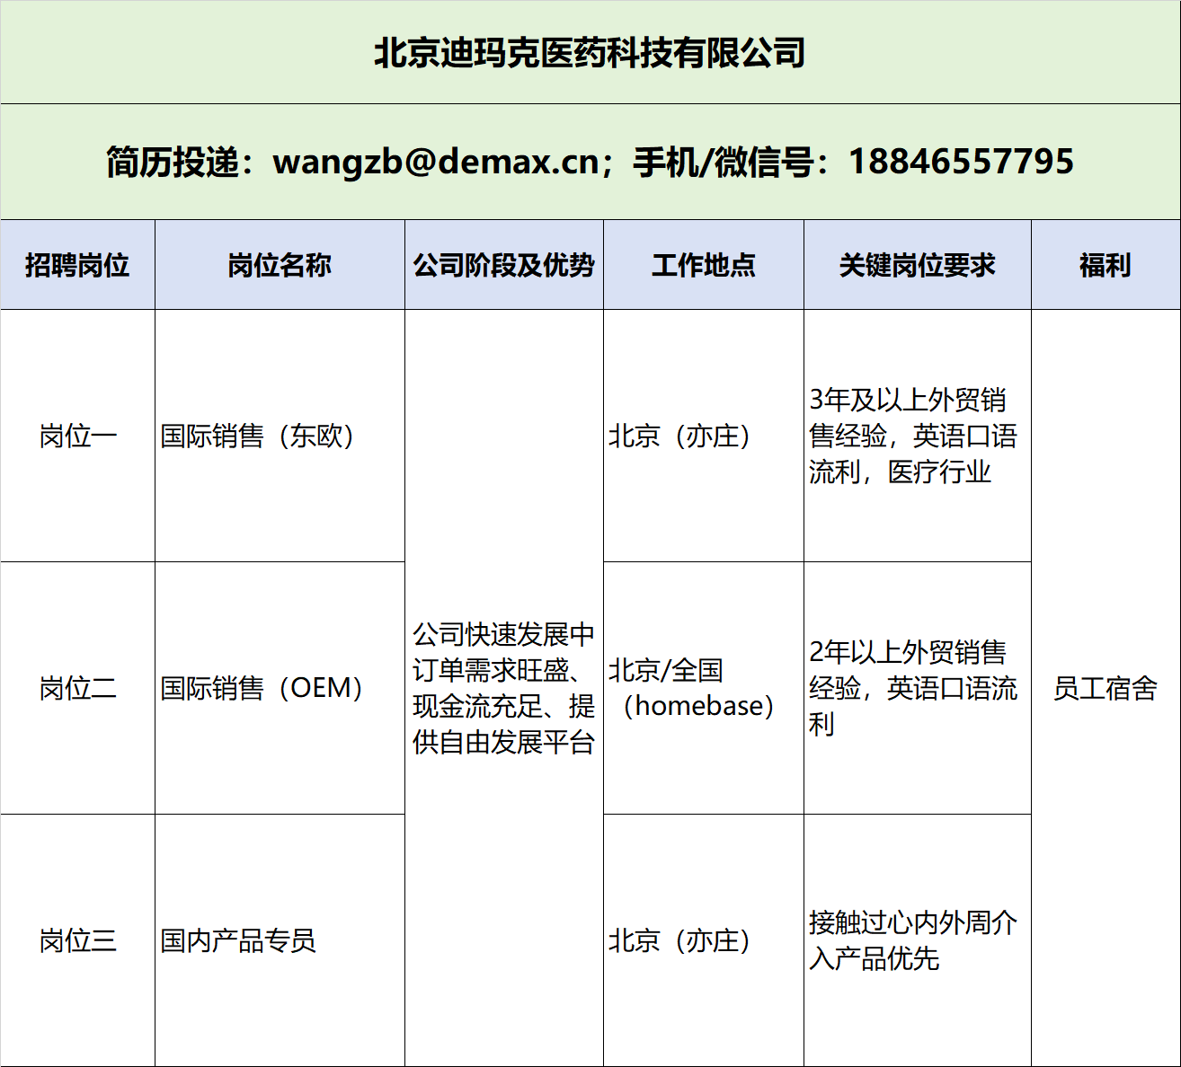Screen dimensions: 1181x1067
Task: Select the resume contact line with wangzb@demax.cn
Action: pyautogui.click(x=590, y=162)
